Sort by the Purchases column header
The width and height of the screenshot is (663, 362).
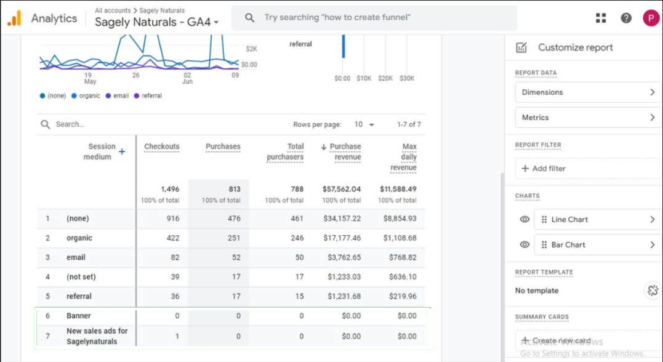223,147
